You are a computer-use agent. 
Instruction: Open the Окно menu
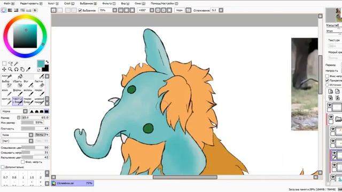coord(140,4)
